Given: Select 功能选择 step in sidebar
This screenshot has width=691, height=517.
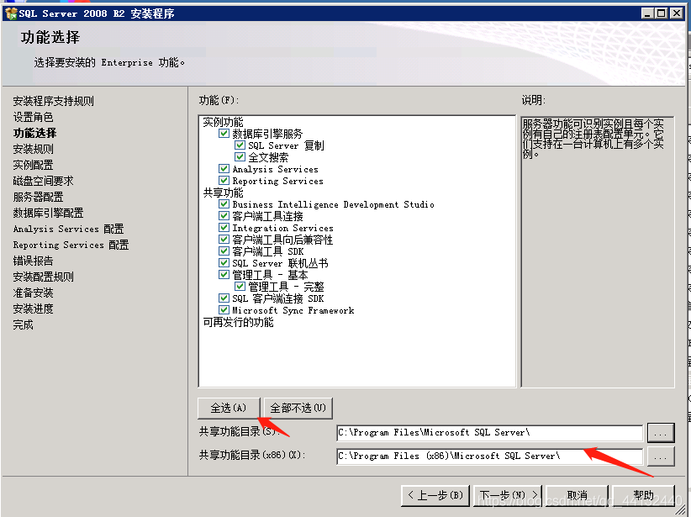Looking at the screenshot, I should coord(34,133).
